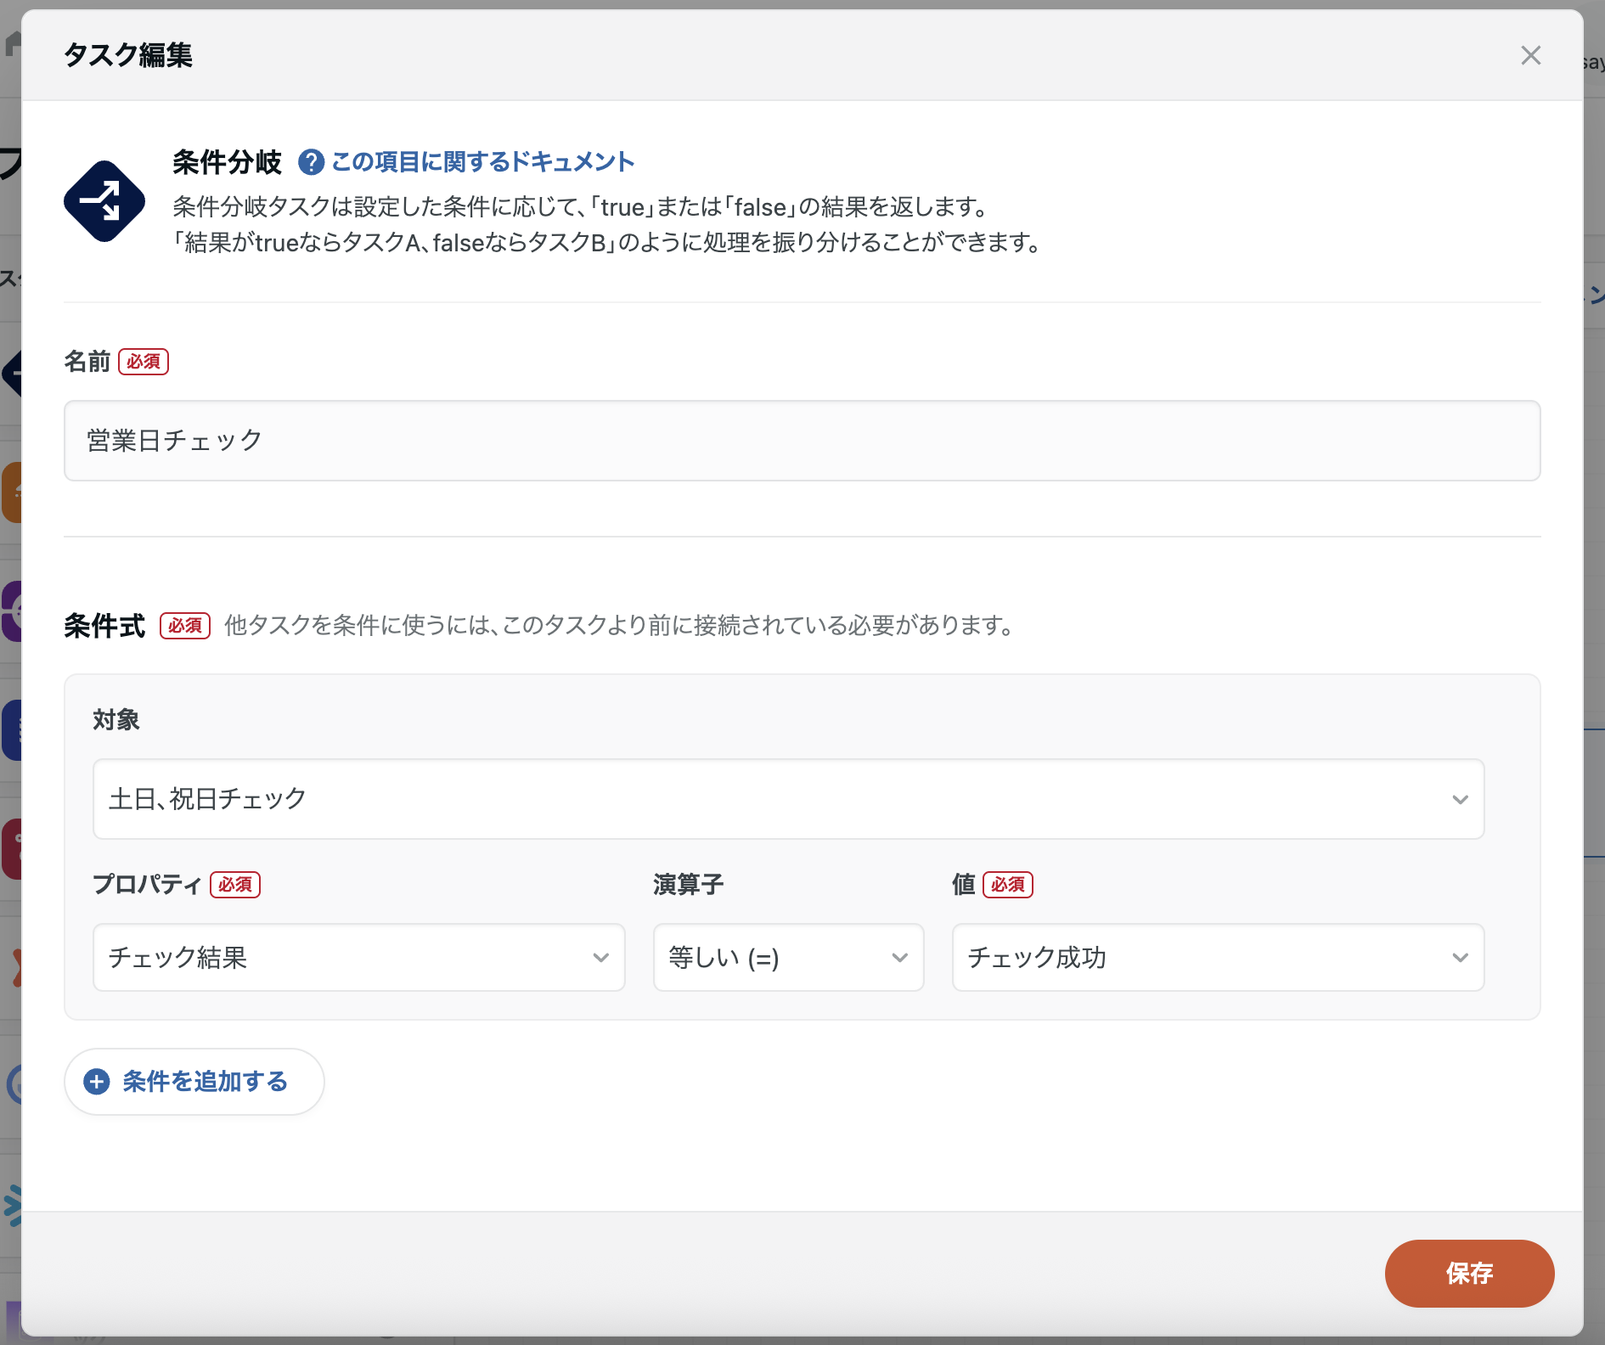The image size is (1605, 1345).
Task: Click the 保存 save button
Action: (1468, 1272)
